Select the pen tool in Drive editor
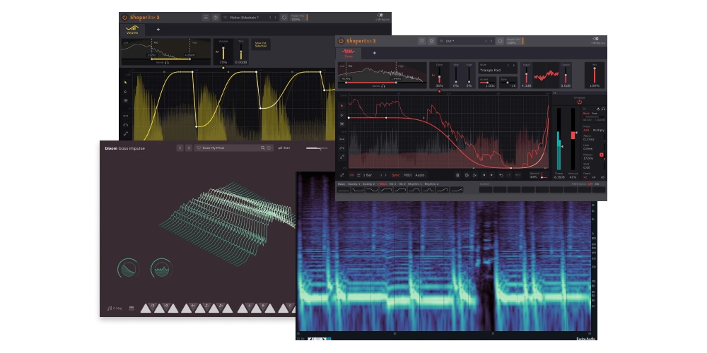The height and width of the screenshot is (353, 707). click(x=342, y=115)
